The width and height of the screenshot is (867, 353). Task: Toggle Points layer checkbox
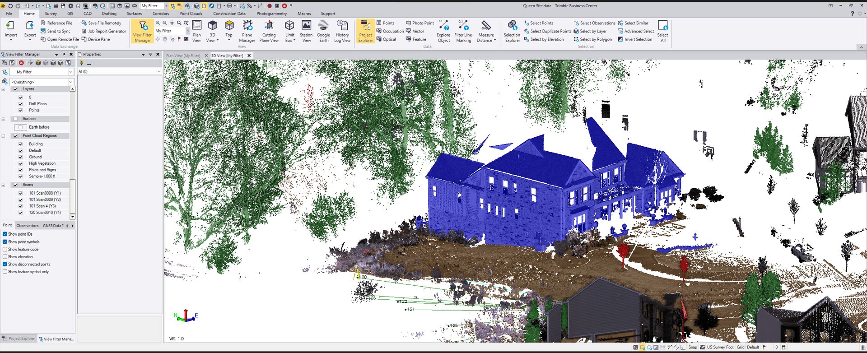pyautogui.click(x=20, y=110)
